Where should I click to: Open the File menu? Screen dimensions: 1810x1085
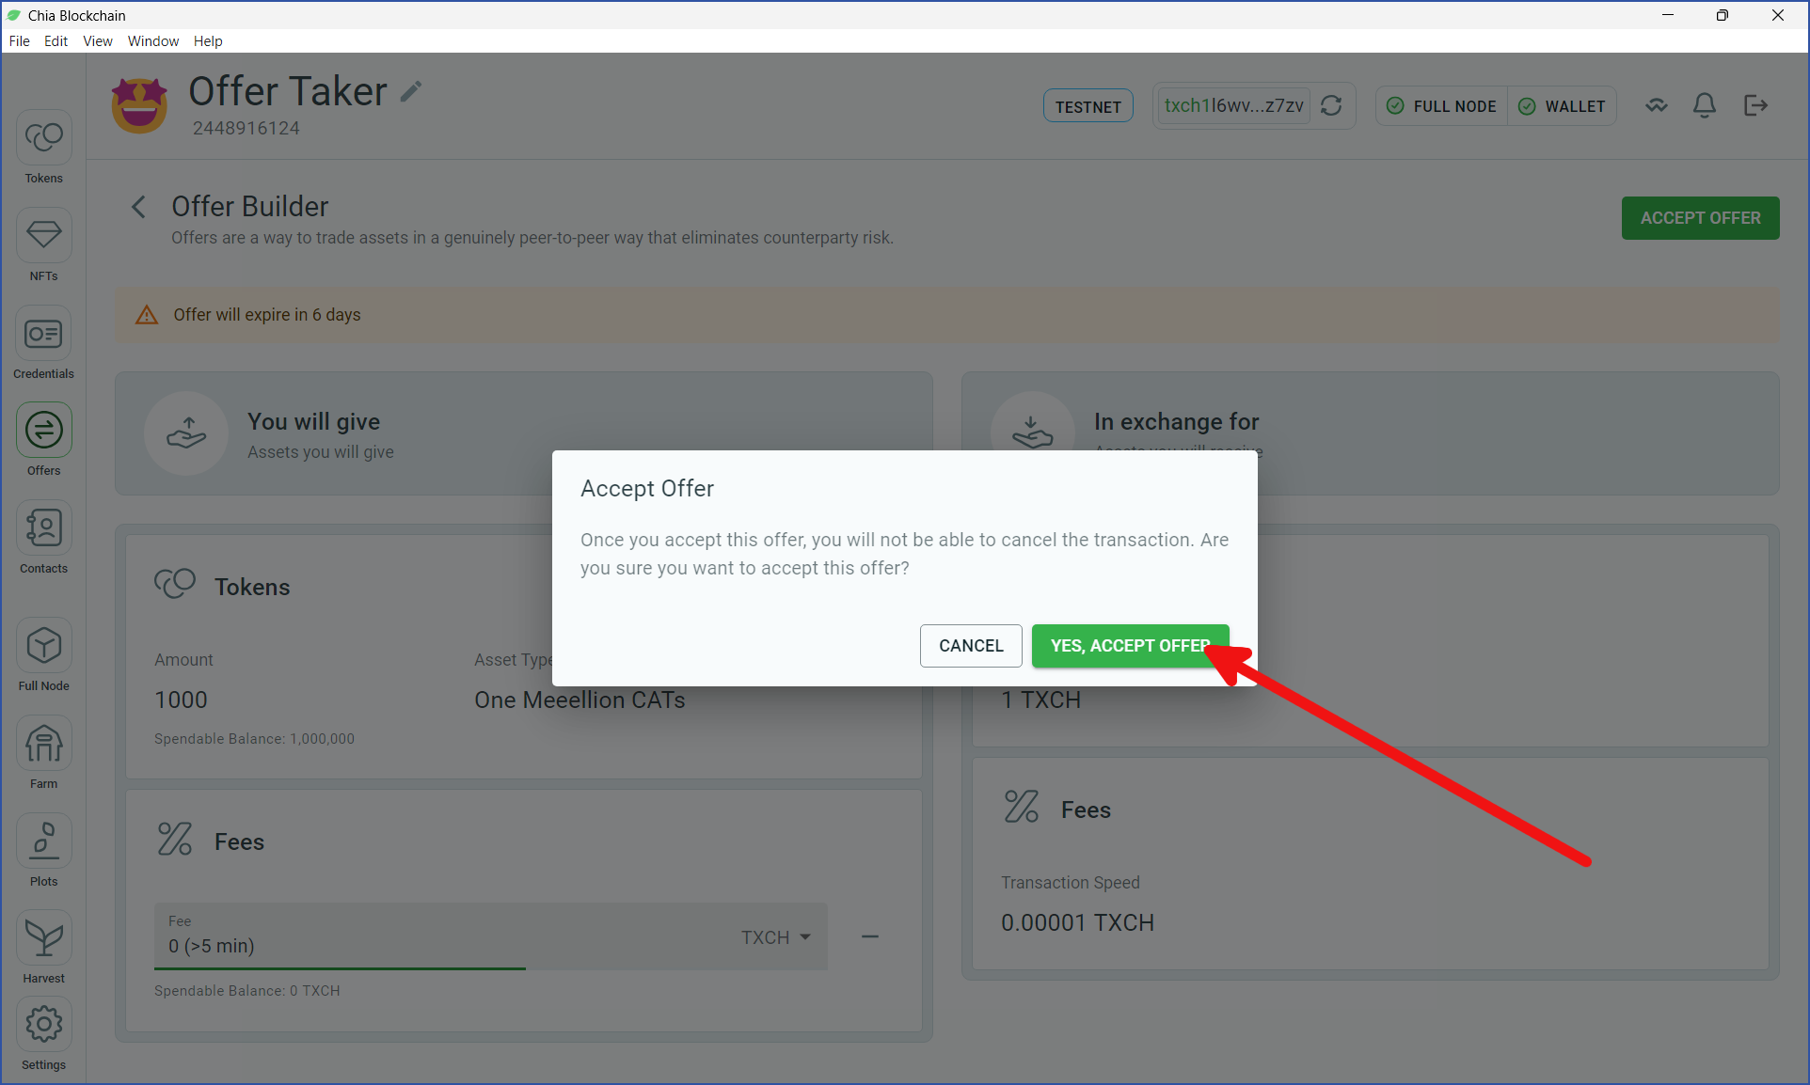19,41
